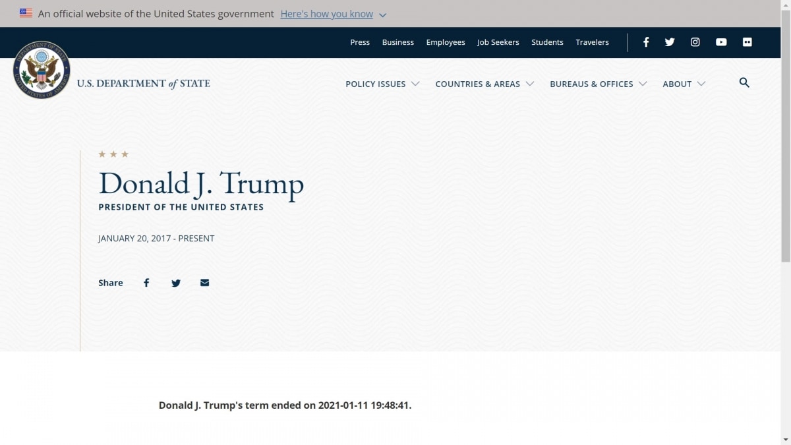Visit the Instagram icon in header

[x=695, y=42]
